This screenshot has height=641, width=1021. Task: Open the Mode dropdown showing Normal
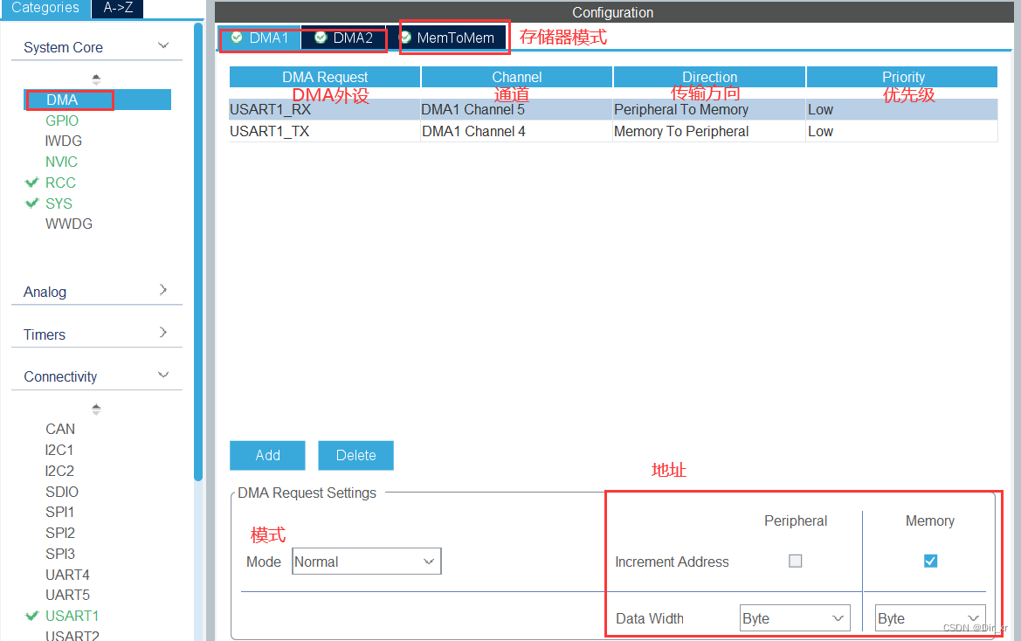click(x=366, y=561)
